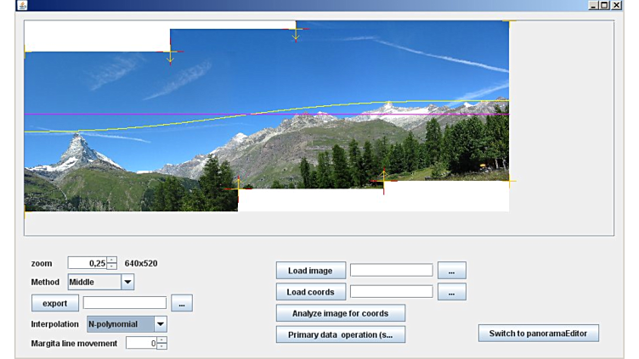Screen dimensions: 639x359
Task: Open Primary data operation button
Action: coord(340,334)
